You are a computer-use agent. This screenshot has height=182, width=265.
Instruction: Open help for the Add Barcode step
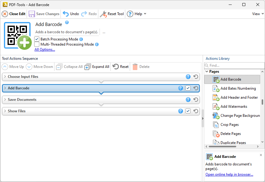click(181, 88)
